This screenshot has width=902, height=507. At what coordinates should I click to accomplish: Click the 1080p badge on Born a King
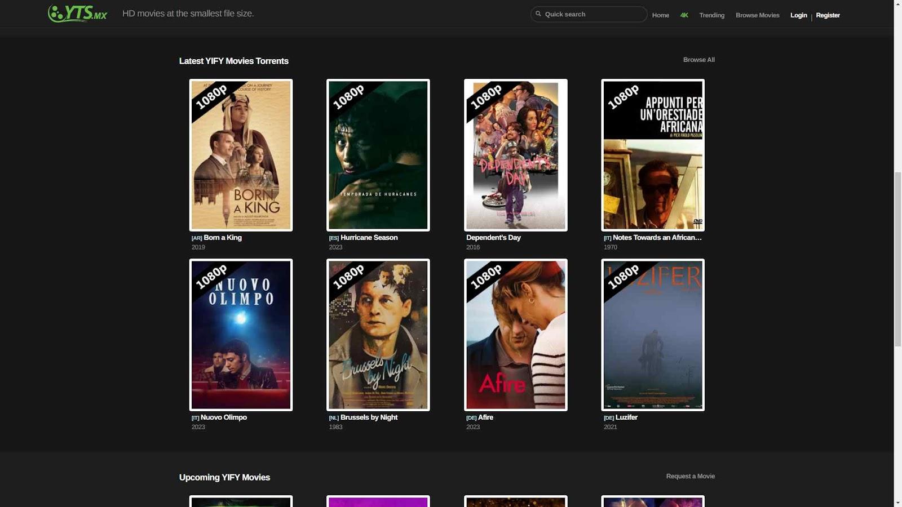(211, 97)
